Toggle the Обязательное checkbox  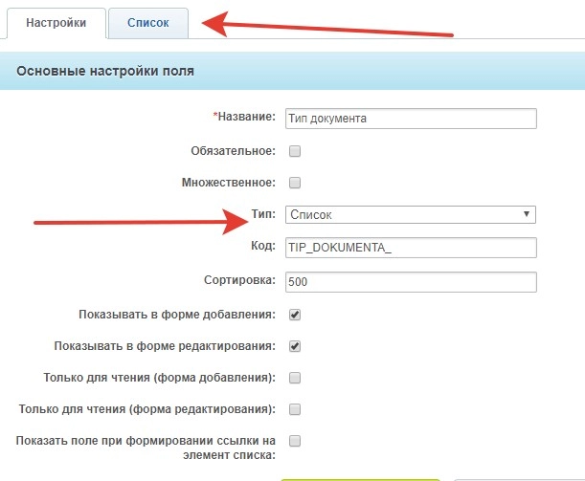tap(295, 151)
